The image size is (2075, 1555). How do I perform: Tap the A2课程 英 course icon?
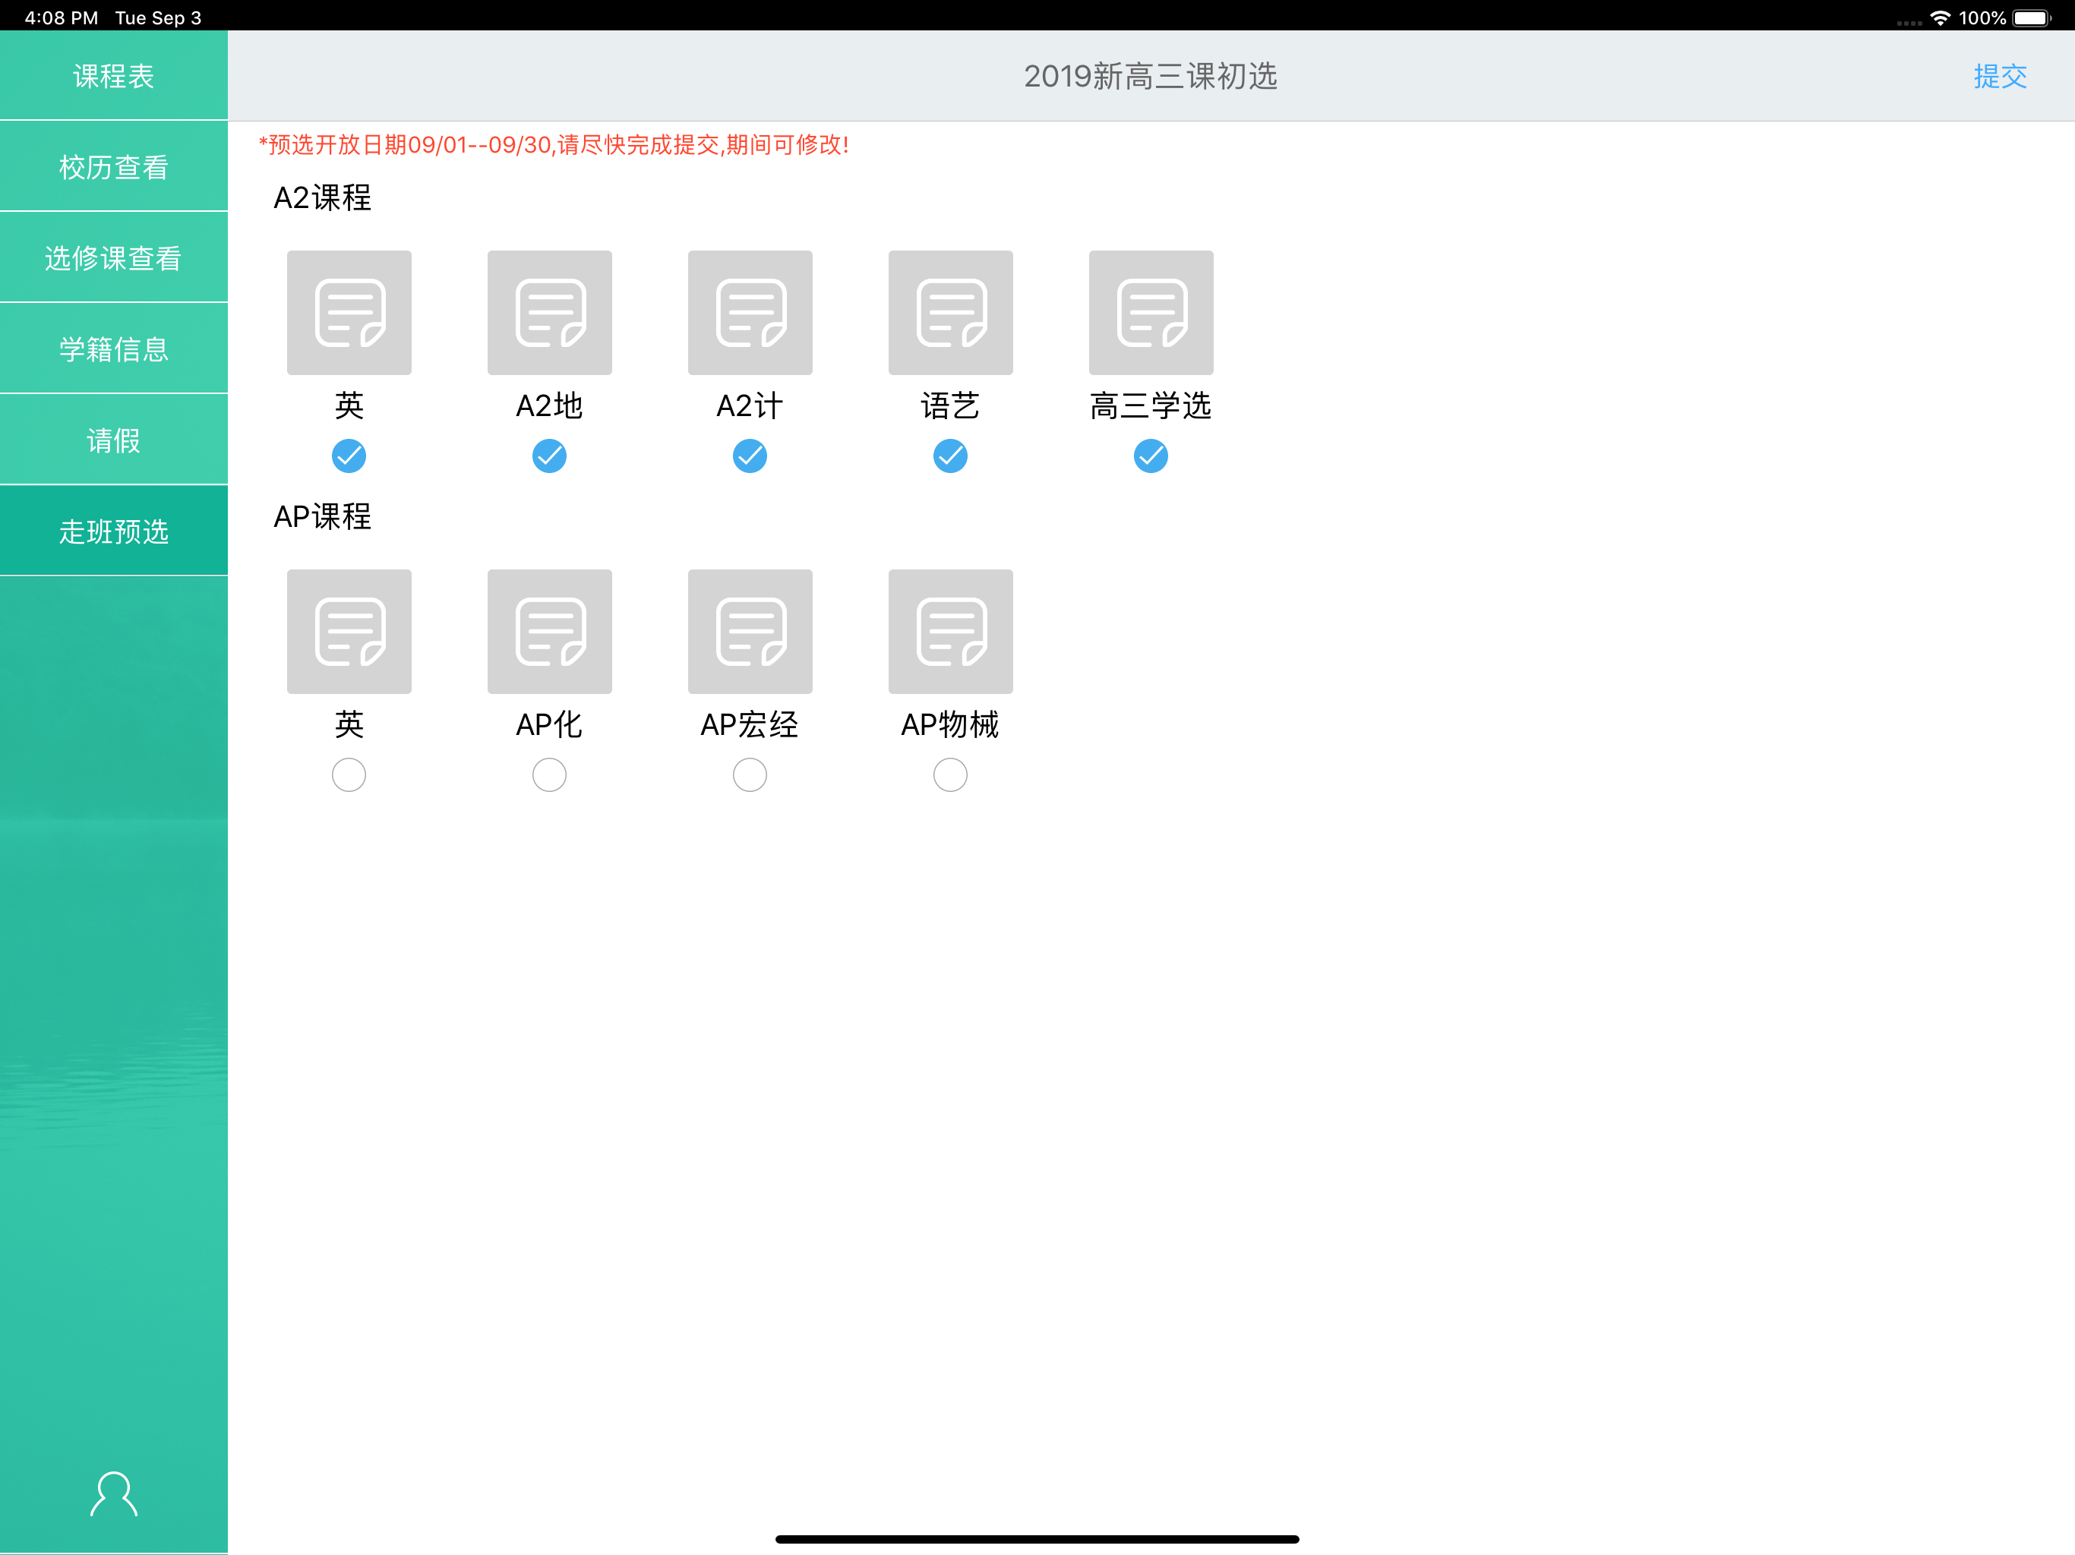pyautogui.click(x=349, y=312)
